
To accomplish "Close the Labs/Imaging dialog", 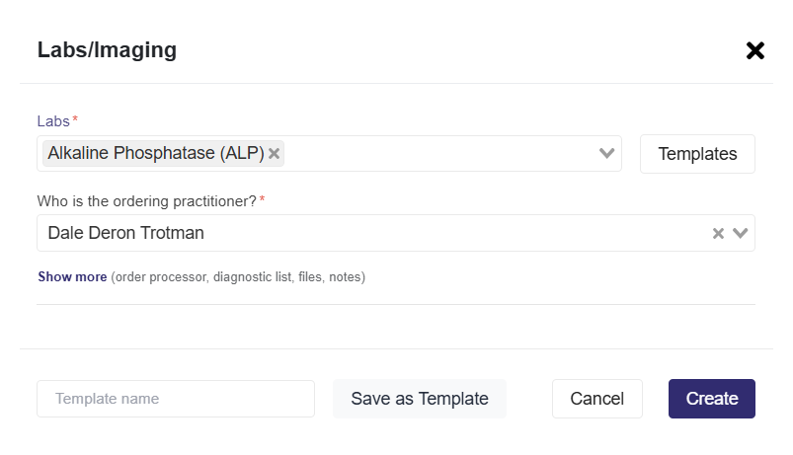I will (755, 50).
